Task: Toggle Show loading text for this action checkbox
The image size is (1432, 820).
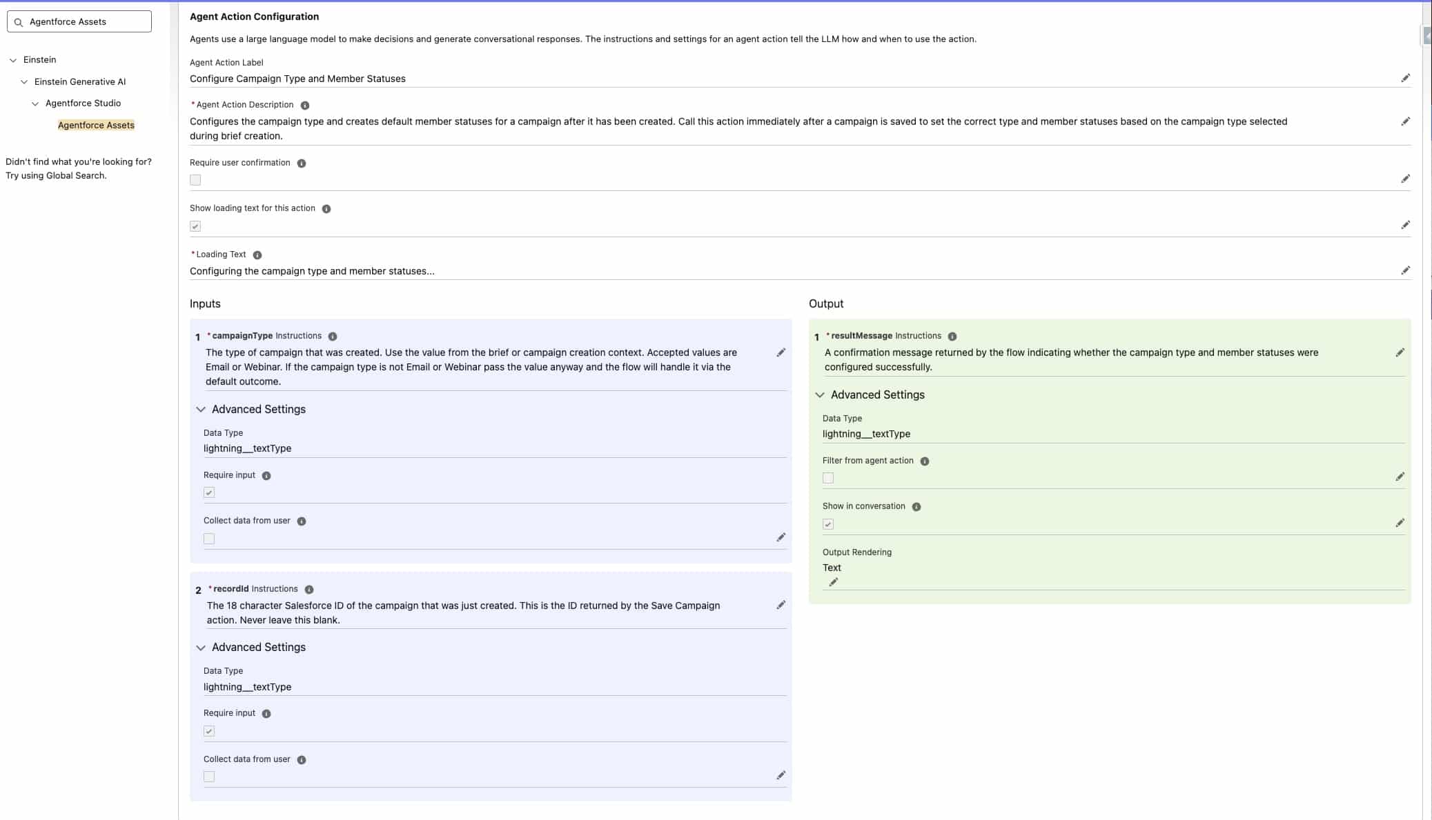Action: pyautogui.click(x=195, y=226)
